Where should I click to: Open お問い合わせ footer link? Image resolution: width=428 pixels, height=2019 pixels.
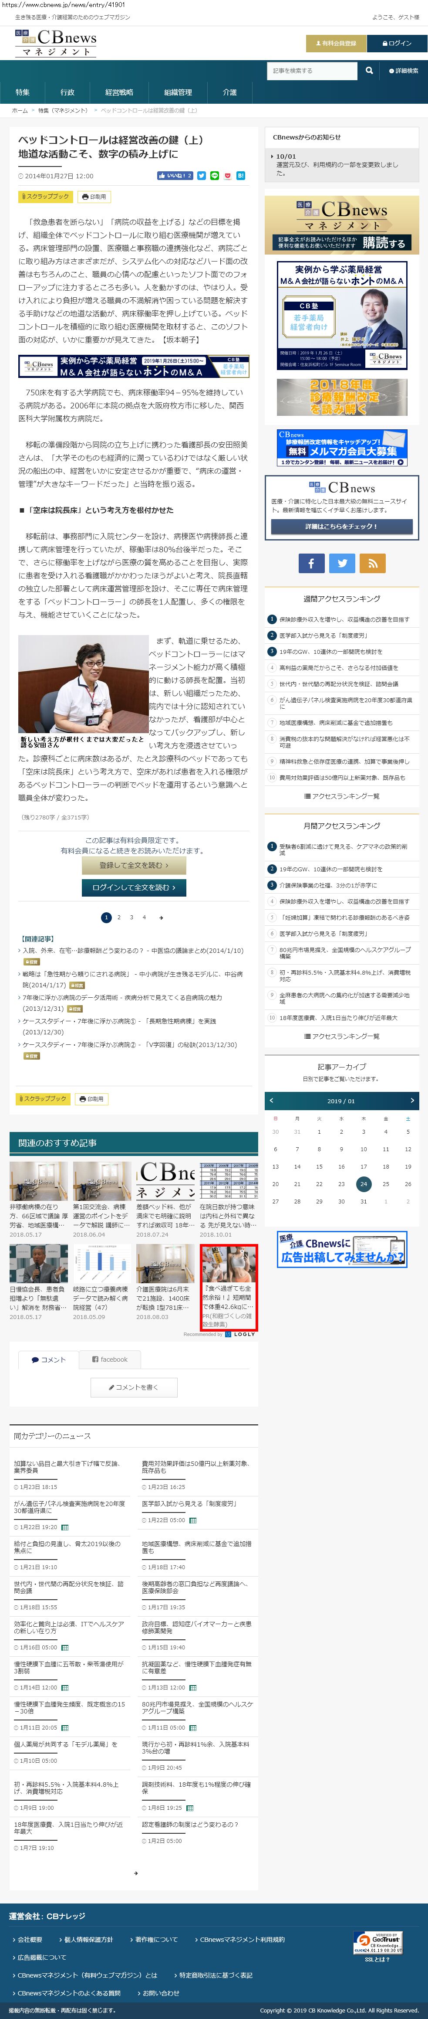(x=160, y=1993)
